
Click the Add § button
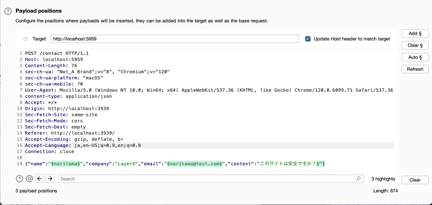(415, 34)
